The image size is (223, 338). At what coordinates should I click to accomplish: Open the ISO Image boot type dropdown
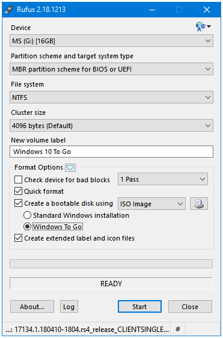coord(151,203)
